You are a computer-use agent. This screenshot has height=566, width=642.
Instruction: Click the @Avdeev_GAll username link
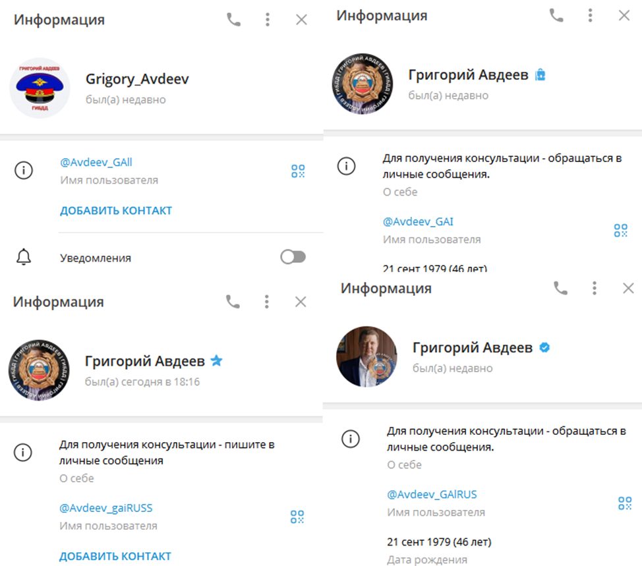[x=96, y=162]
